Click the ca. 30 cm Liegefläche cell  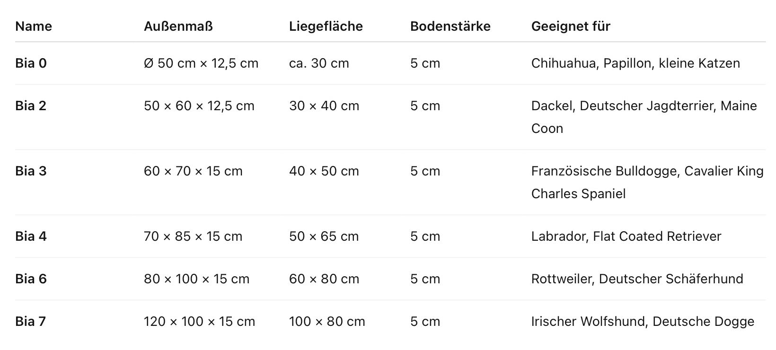click(x=319, y=63)
